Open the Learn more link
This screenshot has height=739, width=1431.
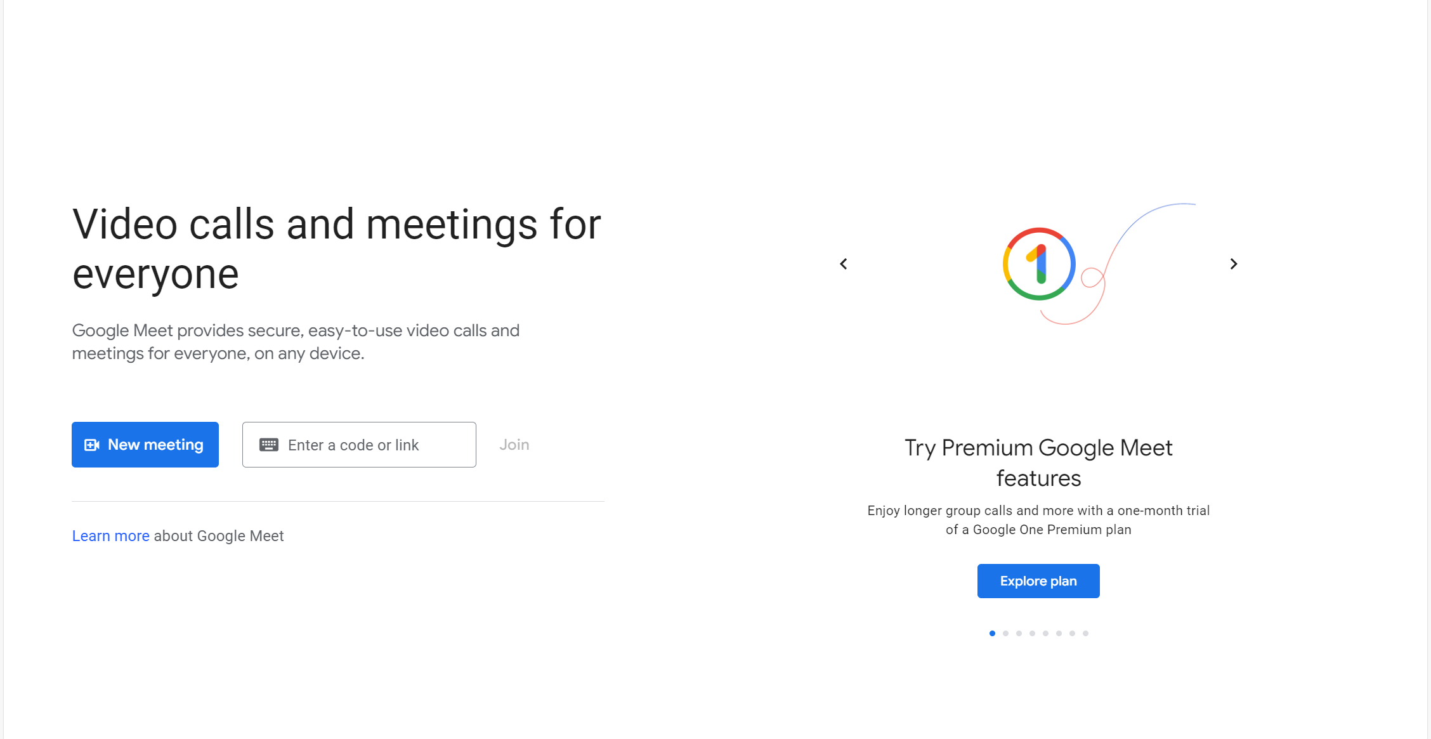pyautogui.click(x=111, y=536)
